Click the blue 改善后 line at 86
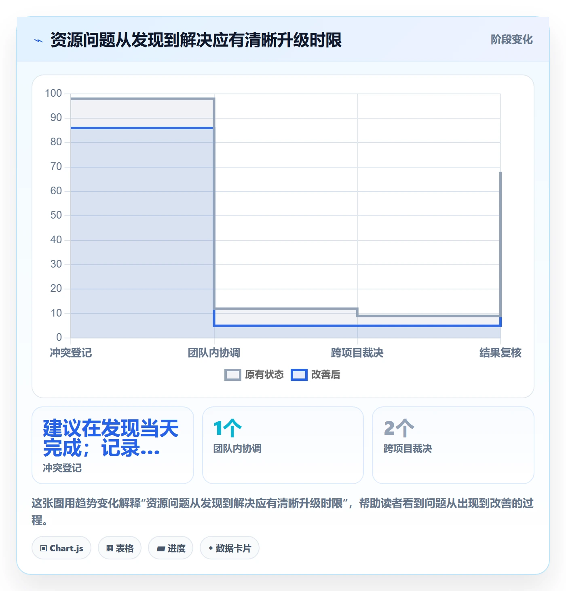The height and width of the screenshot is (591, 566). click(142, 128)
